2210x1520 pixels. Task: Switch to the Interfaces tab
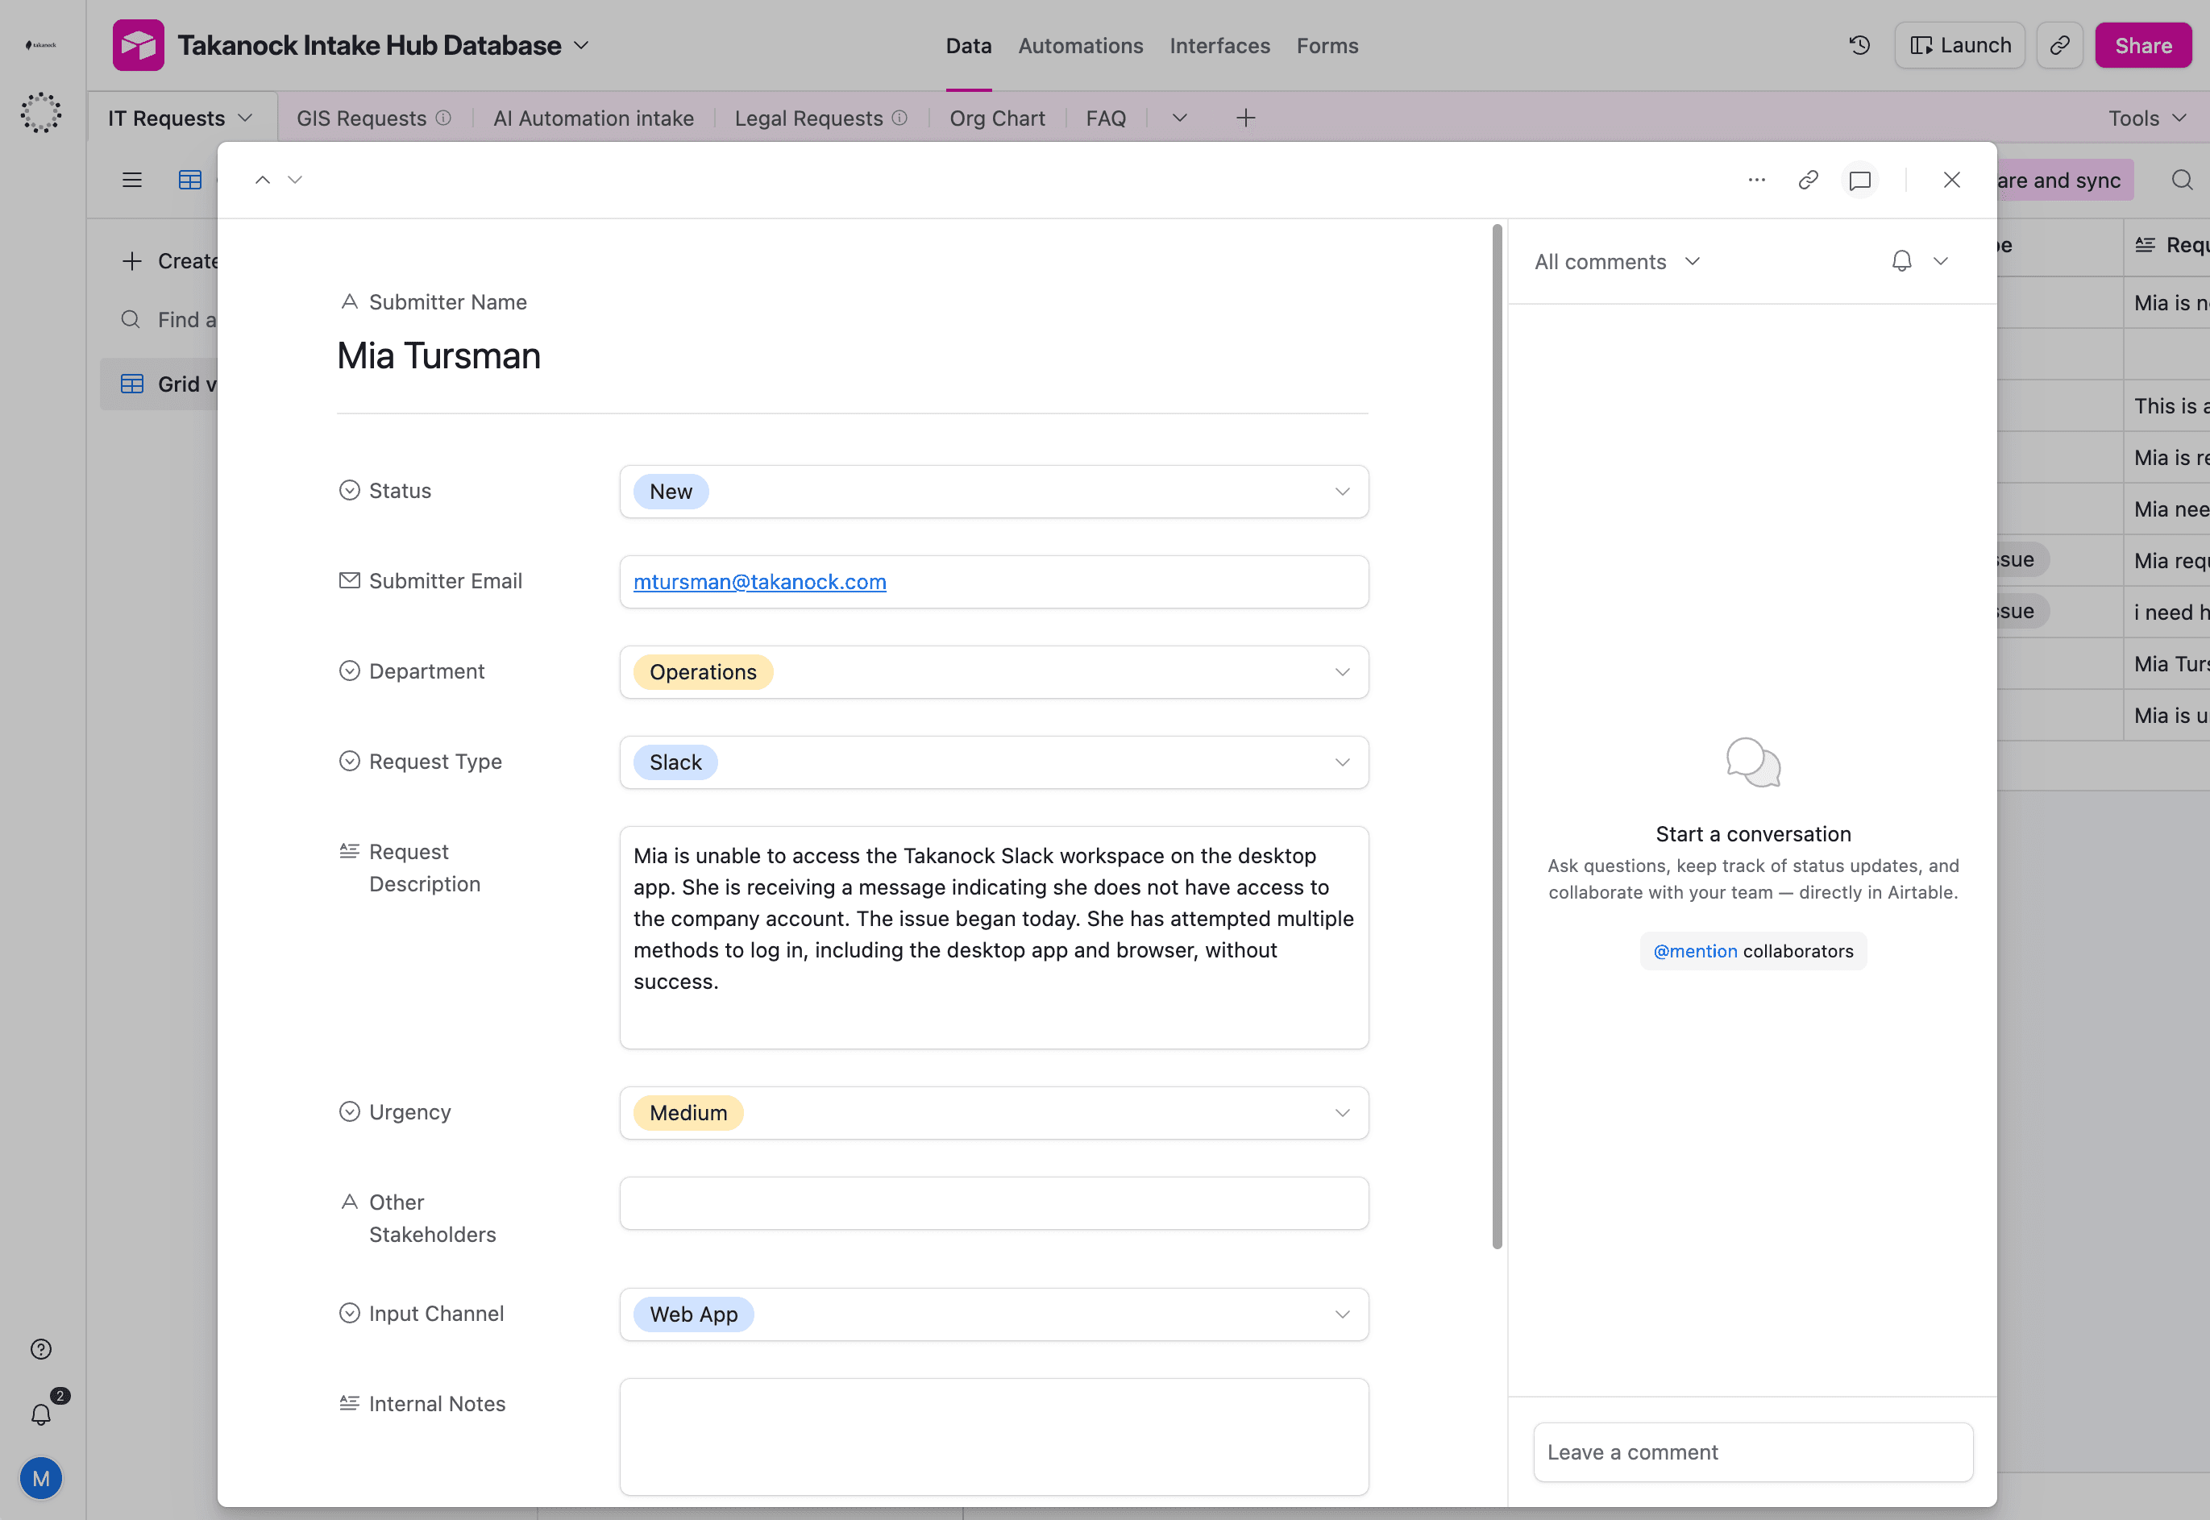point(1219,46)
